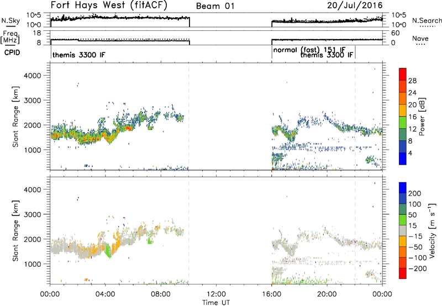Pick the bright blue bottom Power colorbar segment
Viewport: 442px width, 306px height.
403,159
